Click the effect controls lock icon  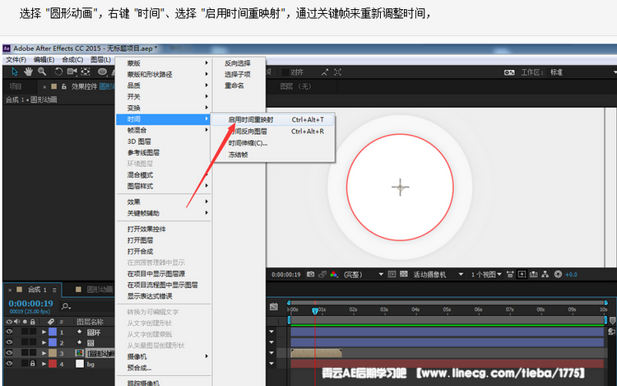pos(63,86)
